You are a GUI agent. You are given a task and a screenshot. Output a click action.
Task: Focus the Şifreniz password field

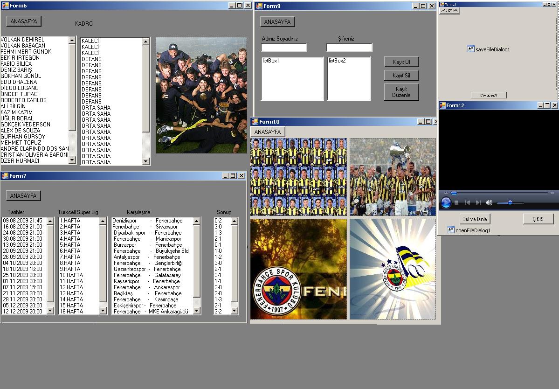[349, 48]
